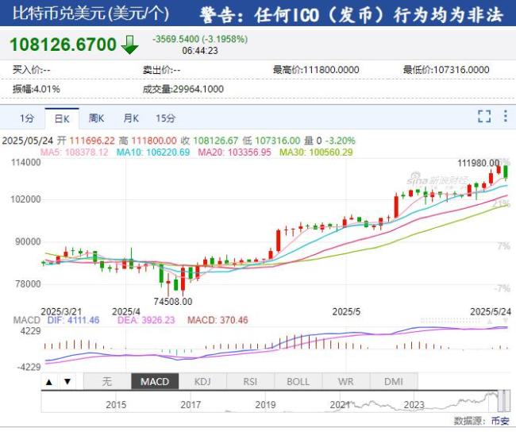The image size is (516, 432).
Task: Switch indicator to BOLL
Action: (298, 382)
